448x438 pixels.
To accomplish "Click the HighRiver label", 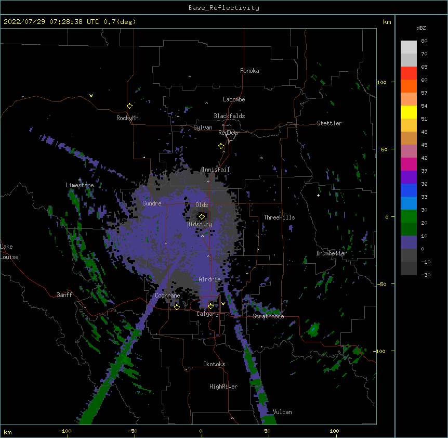I will click(x=223, y=387).
